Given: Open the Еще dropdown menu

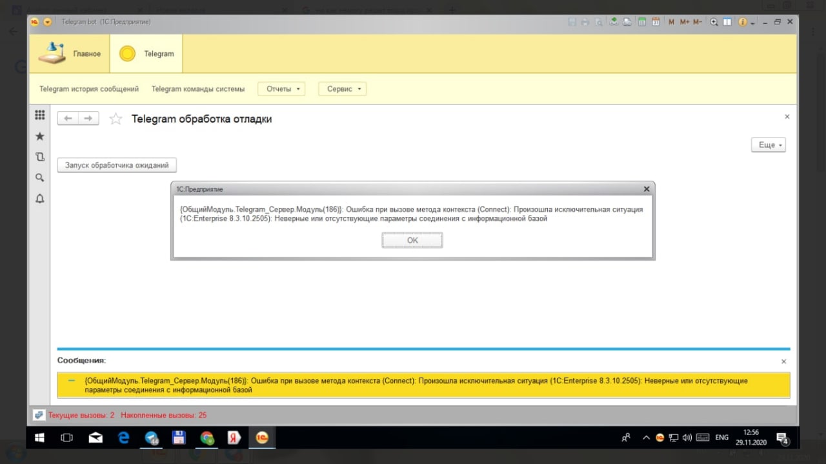Looking at the screenshot, I should point(769,145).
